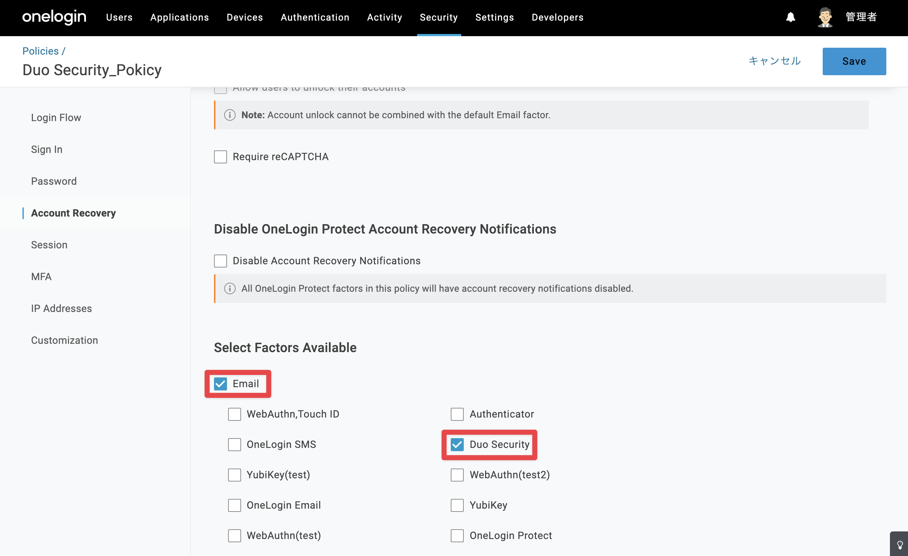Select the YubiKey factor checkbox
908x556 pixels.
(457, 505)
